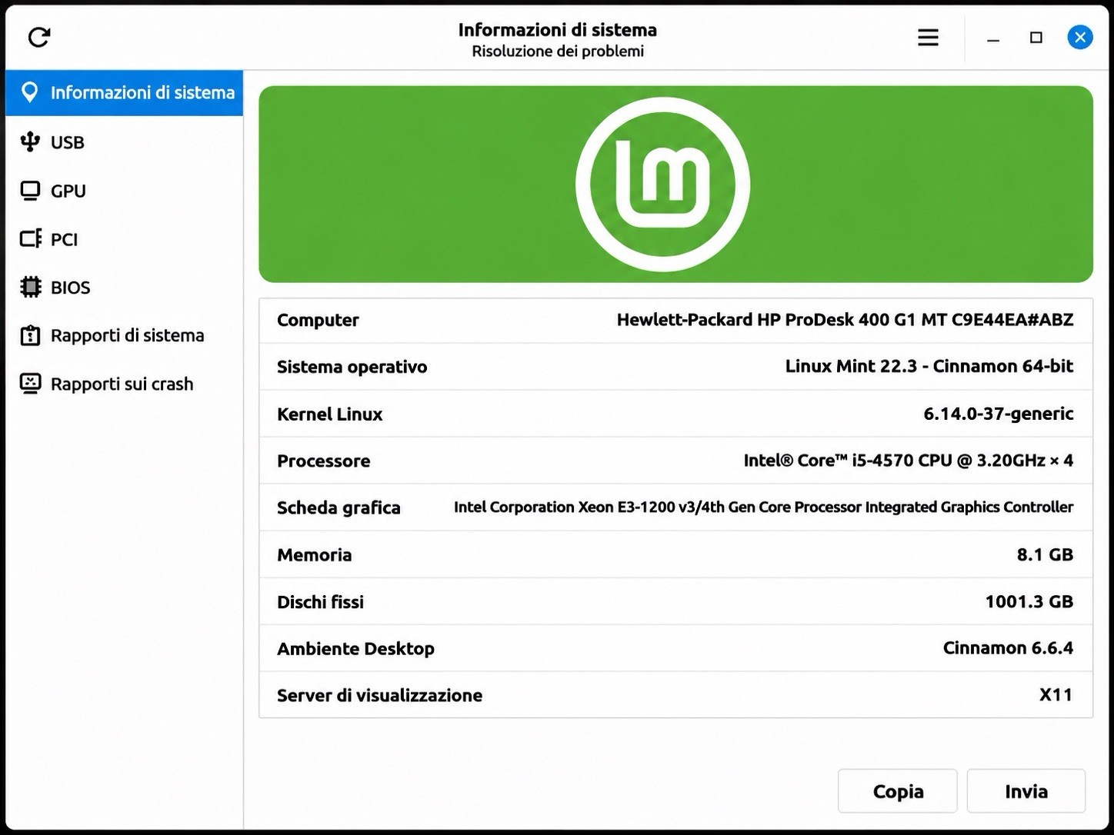1114x835 pixels.
Task: Maximize the window
Action: coord(1036,37)
